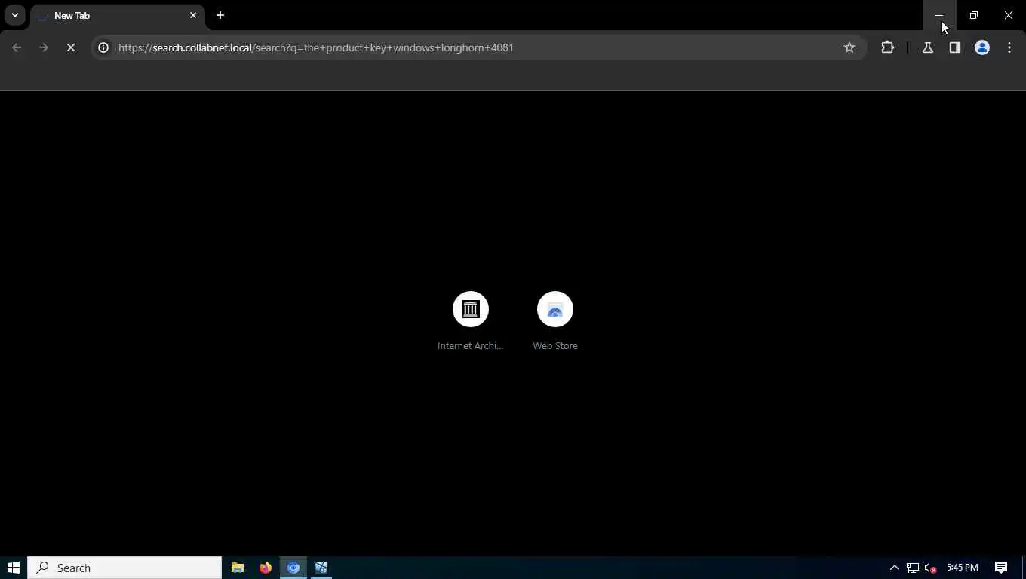1026x579 pixels.
Task: Open the muted volume control
Action: pyautogui.click(x=930, y=568)
